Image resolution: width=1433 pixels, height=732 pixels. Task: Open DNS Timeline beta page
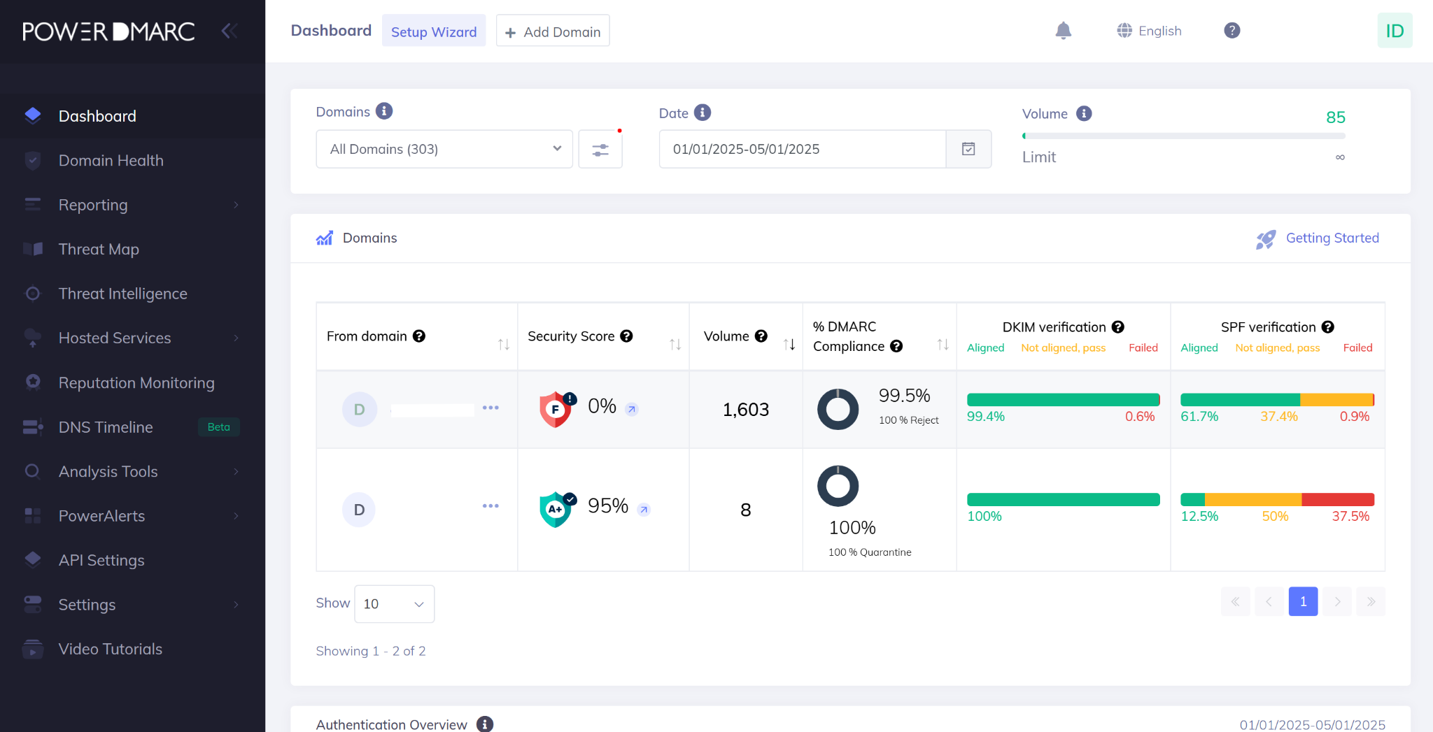pyautogui.click(x=132, y=427)
